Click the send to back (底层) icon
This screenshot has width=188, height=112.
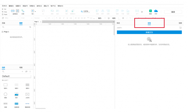(58, 11)
